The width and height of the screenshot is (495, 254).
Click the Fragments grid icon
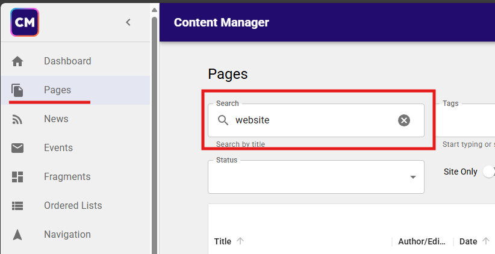17,177
